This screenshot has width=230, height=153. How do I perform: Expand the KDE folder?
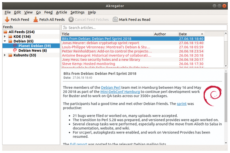(x=5, y=36)
